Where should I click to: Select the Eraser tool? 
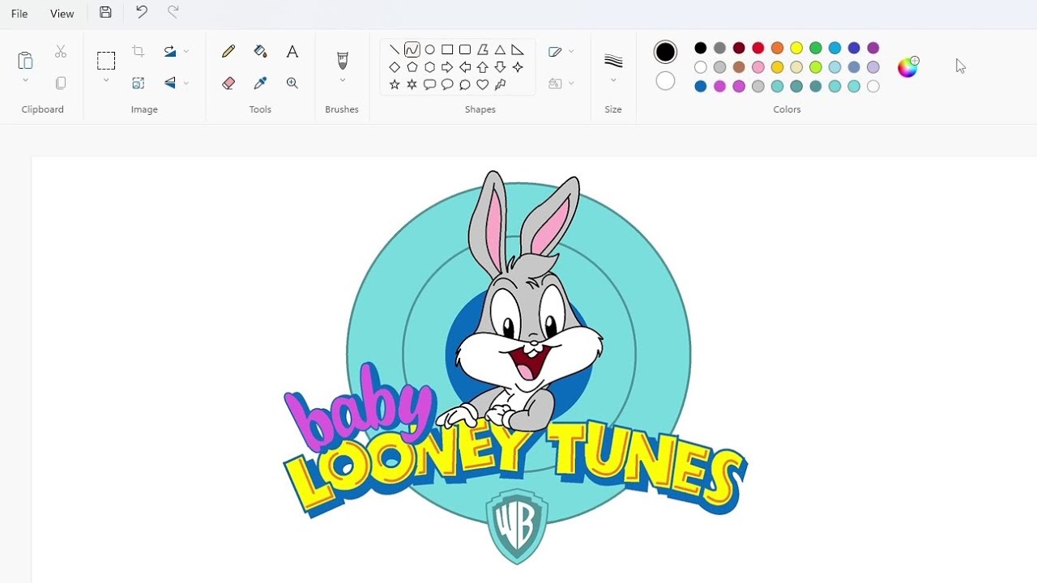tap(228, 83)
